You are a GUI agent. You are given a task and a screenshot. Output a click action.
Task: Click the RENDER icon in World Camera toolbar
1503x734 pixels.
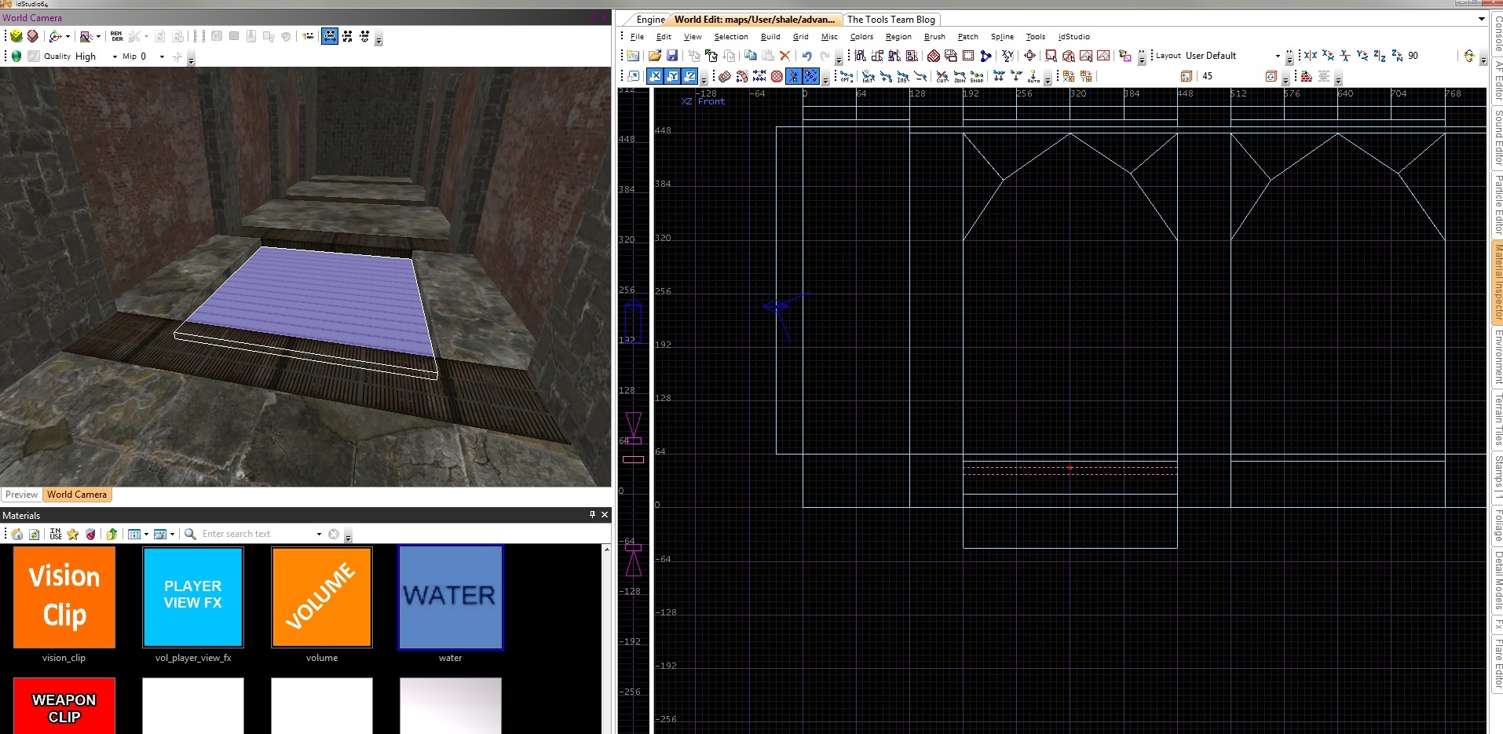tap(116, 36)
